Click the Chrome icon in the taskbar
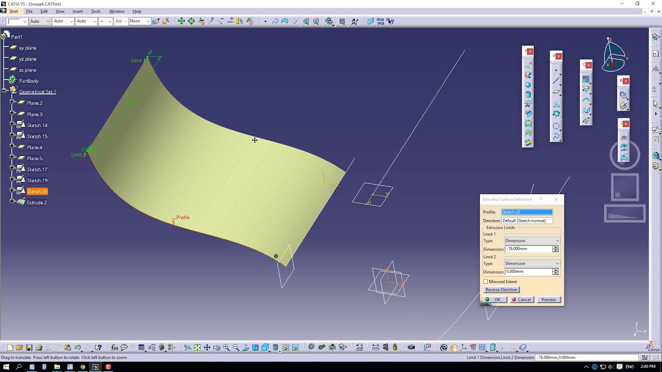The height and width of the screenshot is (372, 662). (83, 367)
